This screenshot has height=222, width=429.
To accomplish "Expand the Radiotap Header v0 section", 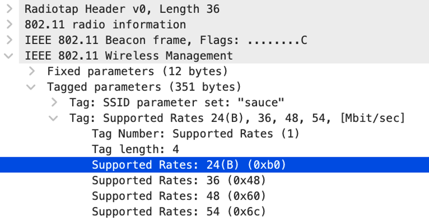I will point(9,9).
